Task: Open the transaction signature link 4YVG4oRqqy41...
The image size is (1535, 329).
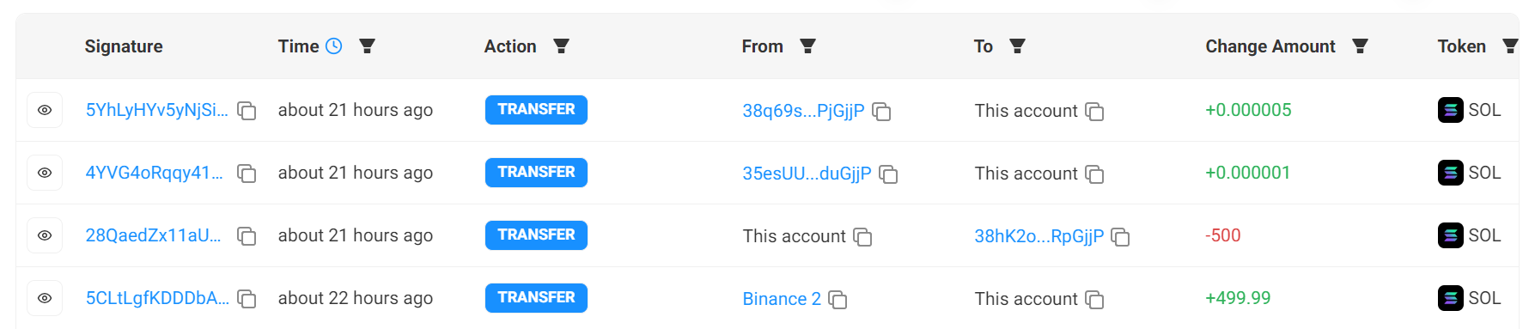Action: [155, 173]
